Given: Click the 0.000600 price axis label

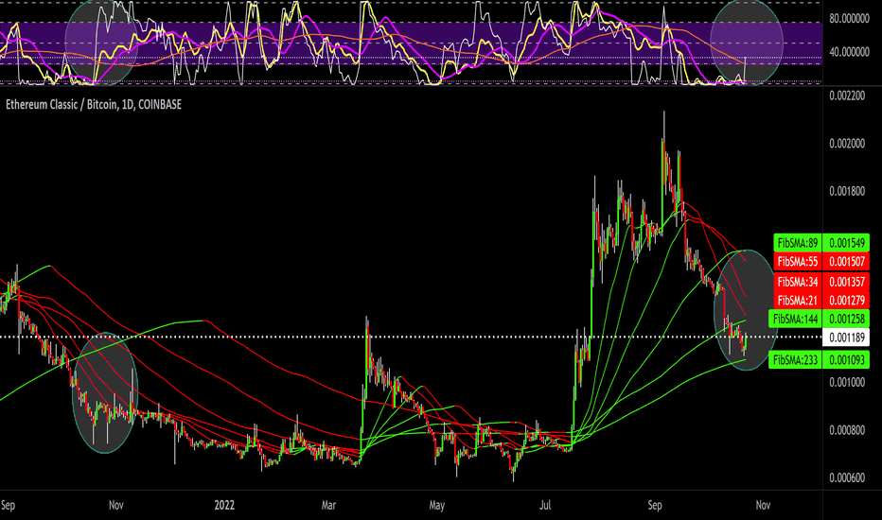Looking at the screenshot, I should pos(847,477).
